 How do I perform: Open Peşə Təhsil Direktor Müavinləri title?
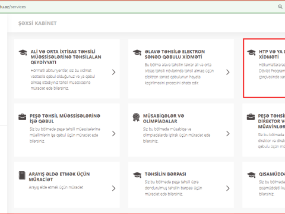click(x=271, y=121)
